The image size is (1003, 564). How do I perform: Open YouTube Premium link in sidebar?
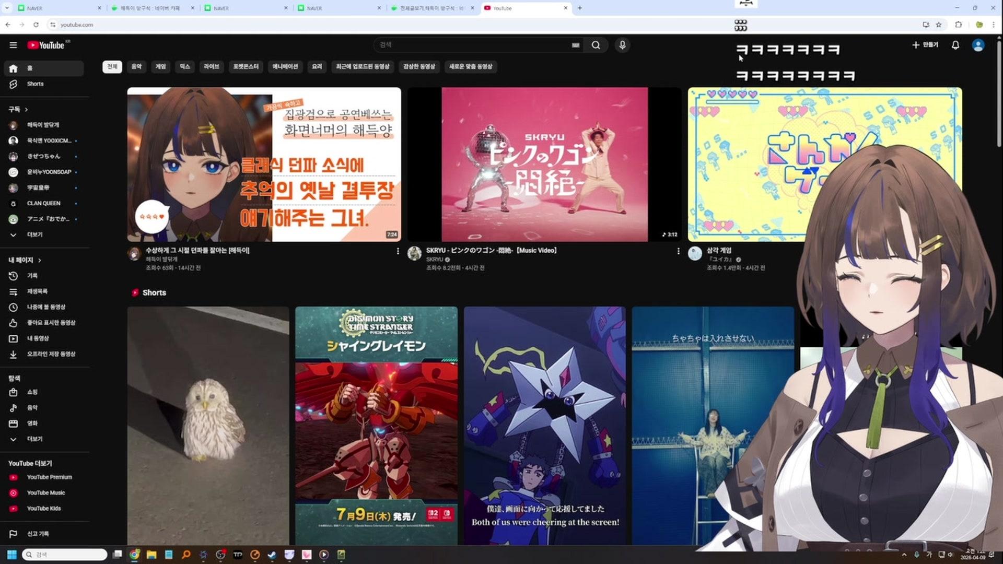pyautogui.click(x=49, y=477)
